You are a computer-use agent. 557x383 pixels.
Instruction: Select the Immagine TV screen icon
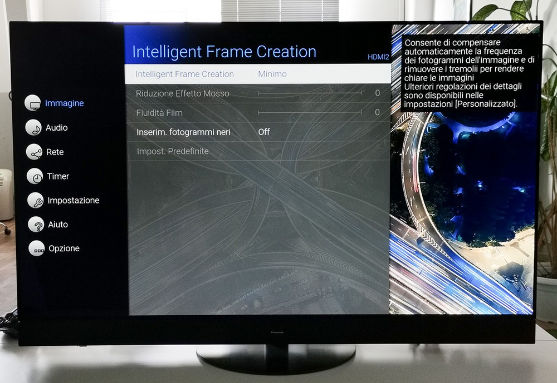click(33, 103)
